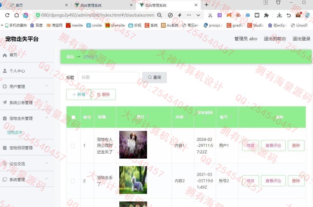Go to browser home page icon
This screenshot has height=207, width=313.
pos(17,15)
